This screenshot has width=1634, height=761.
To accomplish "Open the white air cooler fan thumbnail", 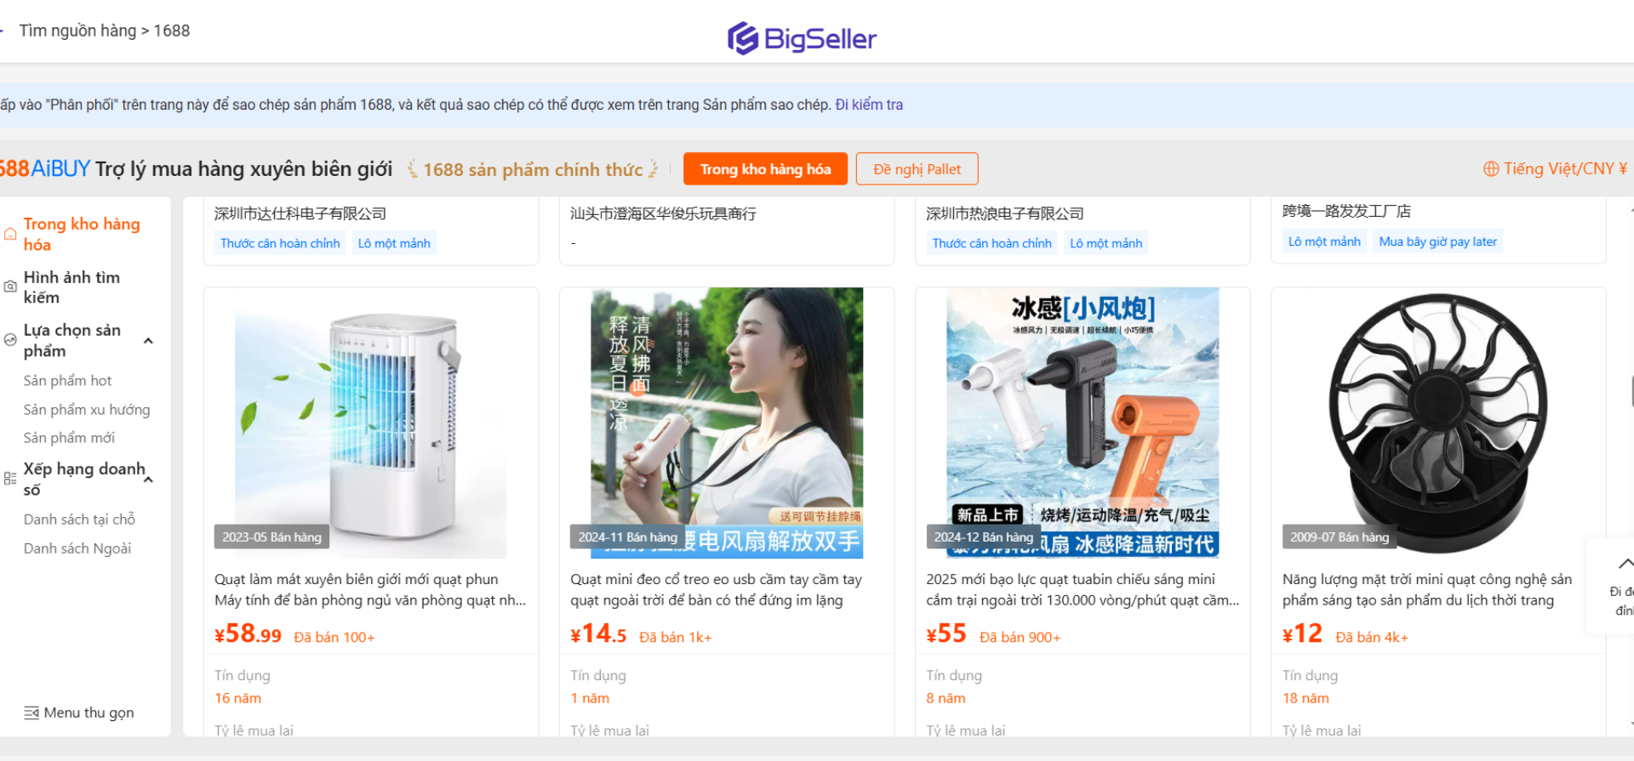I will point(371,423).
